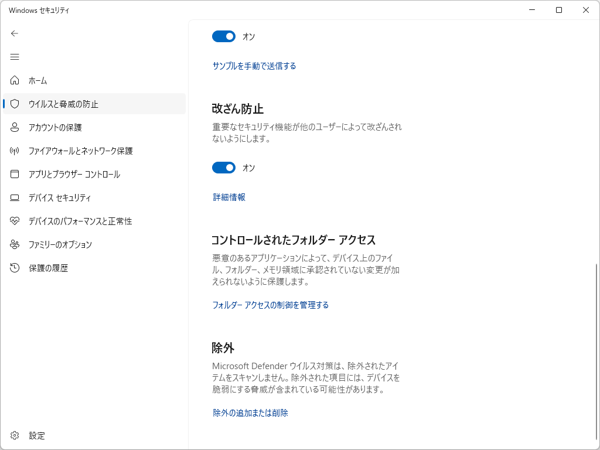Disable the sample submission toggle
Image resolution: width=600 pixels, height=450 pixels.
point(223,36)
